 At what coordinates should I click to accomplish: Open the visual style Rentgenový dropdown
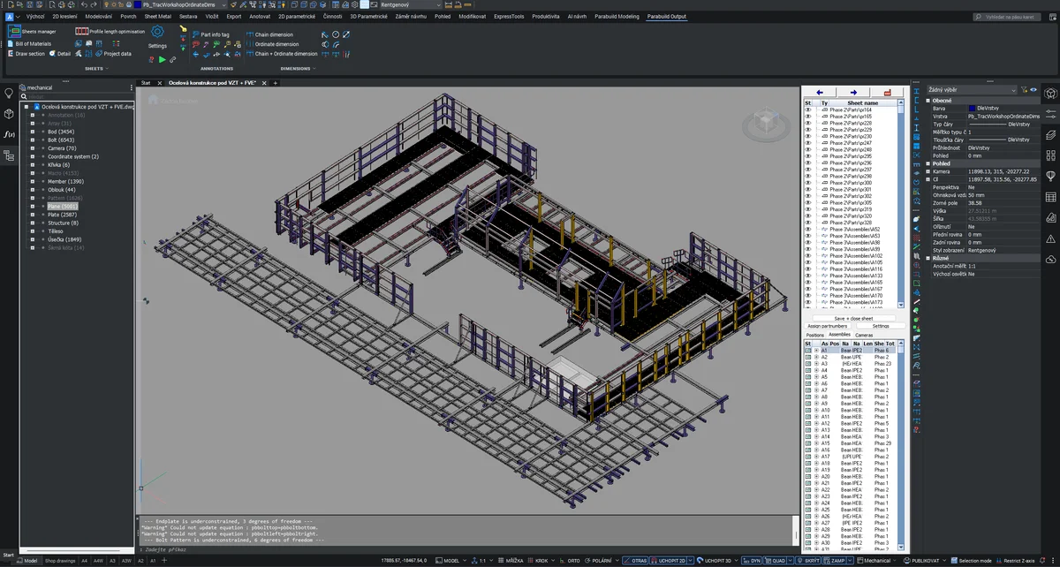tap(413, 4)
